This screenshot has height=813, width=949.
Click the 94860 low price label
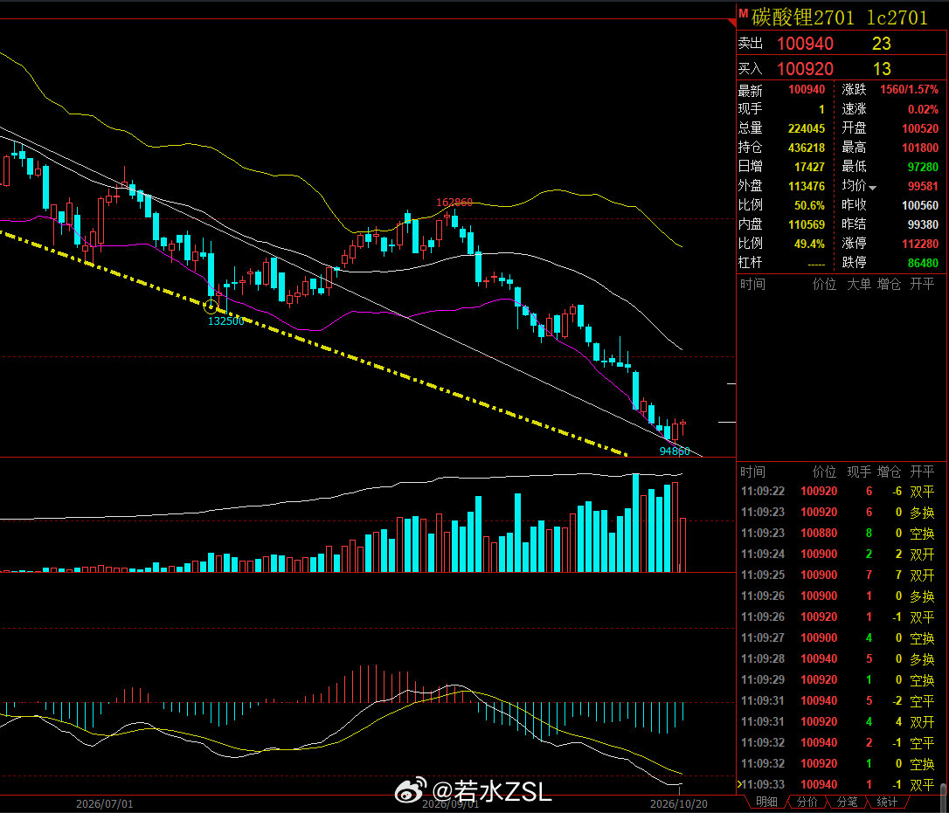pos(675,451)
